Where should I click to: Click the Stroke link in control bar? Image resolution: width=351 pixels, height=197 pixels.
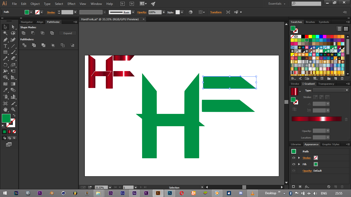click(x=51, y=12)
